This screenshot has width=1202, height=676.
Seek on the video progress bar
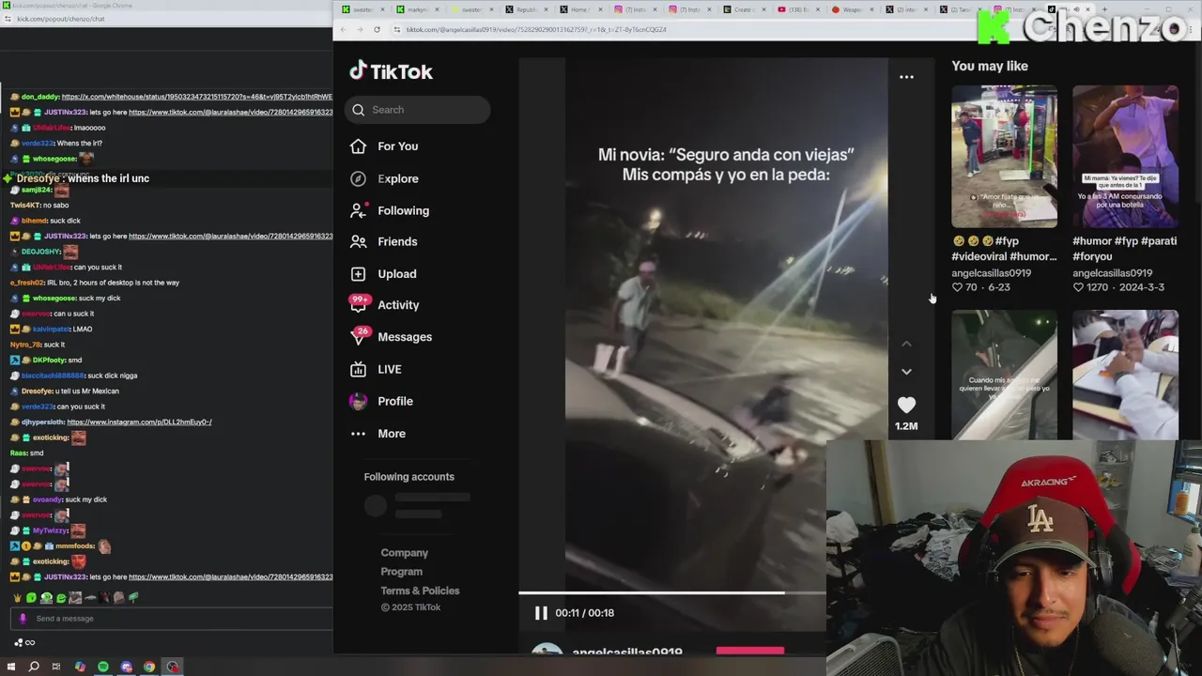pos(672,592)
